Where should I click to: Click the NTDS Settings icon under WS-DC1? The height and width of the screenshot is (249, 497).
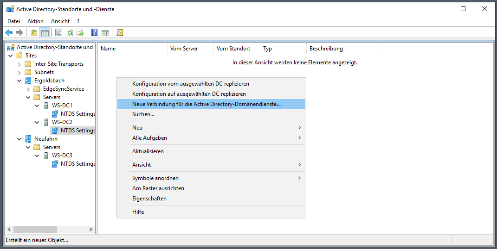click(x=55, y=114)
